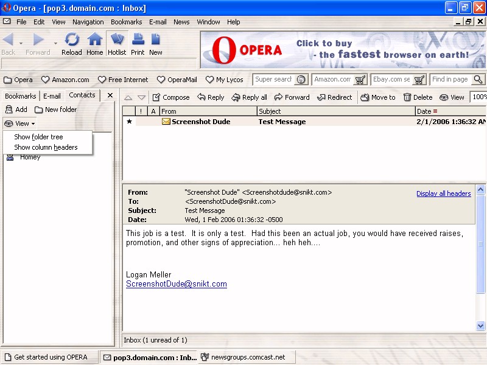Delete the selected message
Image resolution: width=487 pixels, height=365 pixels.
(418, 97)
